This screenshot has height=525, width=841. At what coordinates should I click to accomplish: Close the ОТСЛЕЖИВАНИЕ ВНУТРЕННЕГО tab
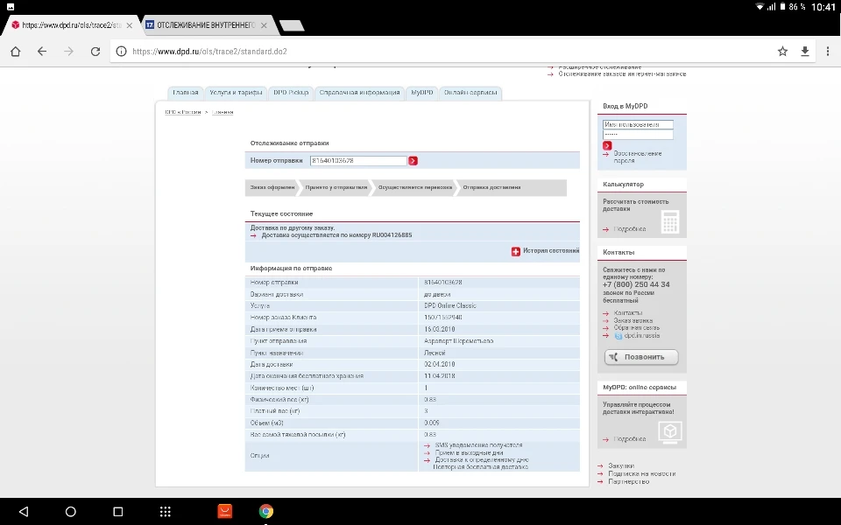tap(264, 25)
